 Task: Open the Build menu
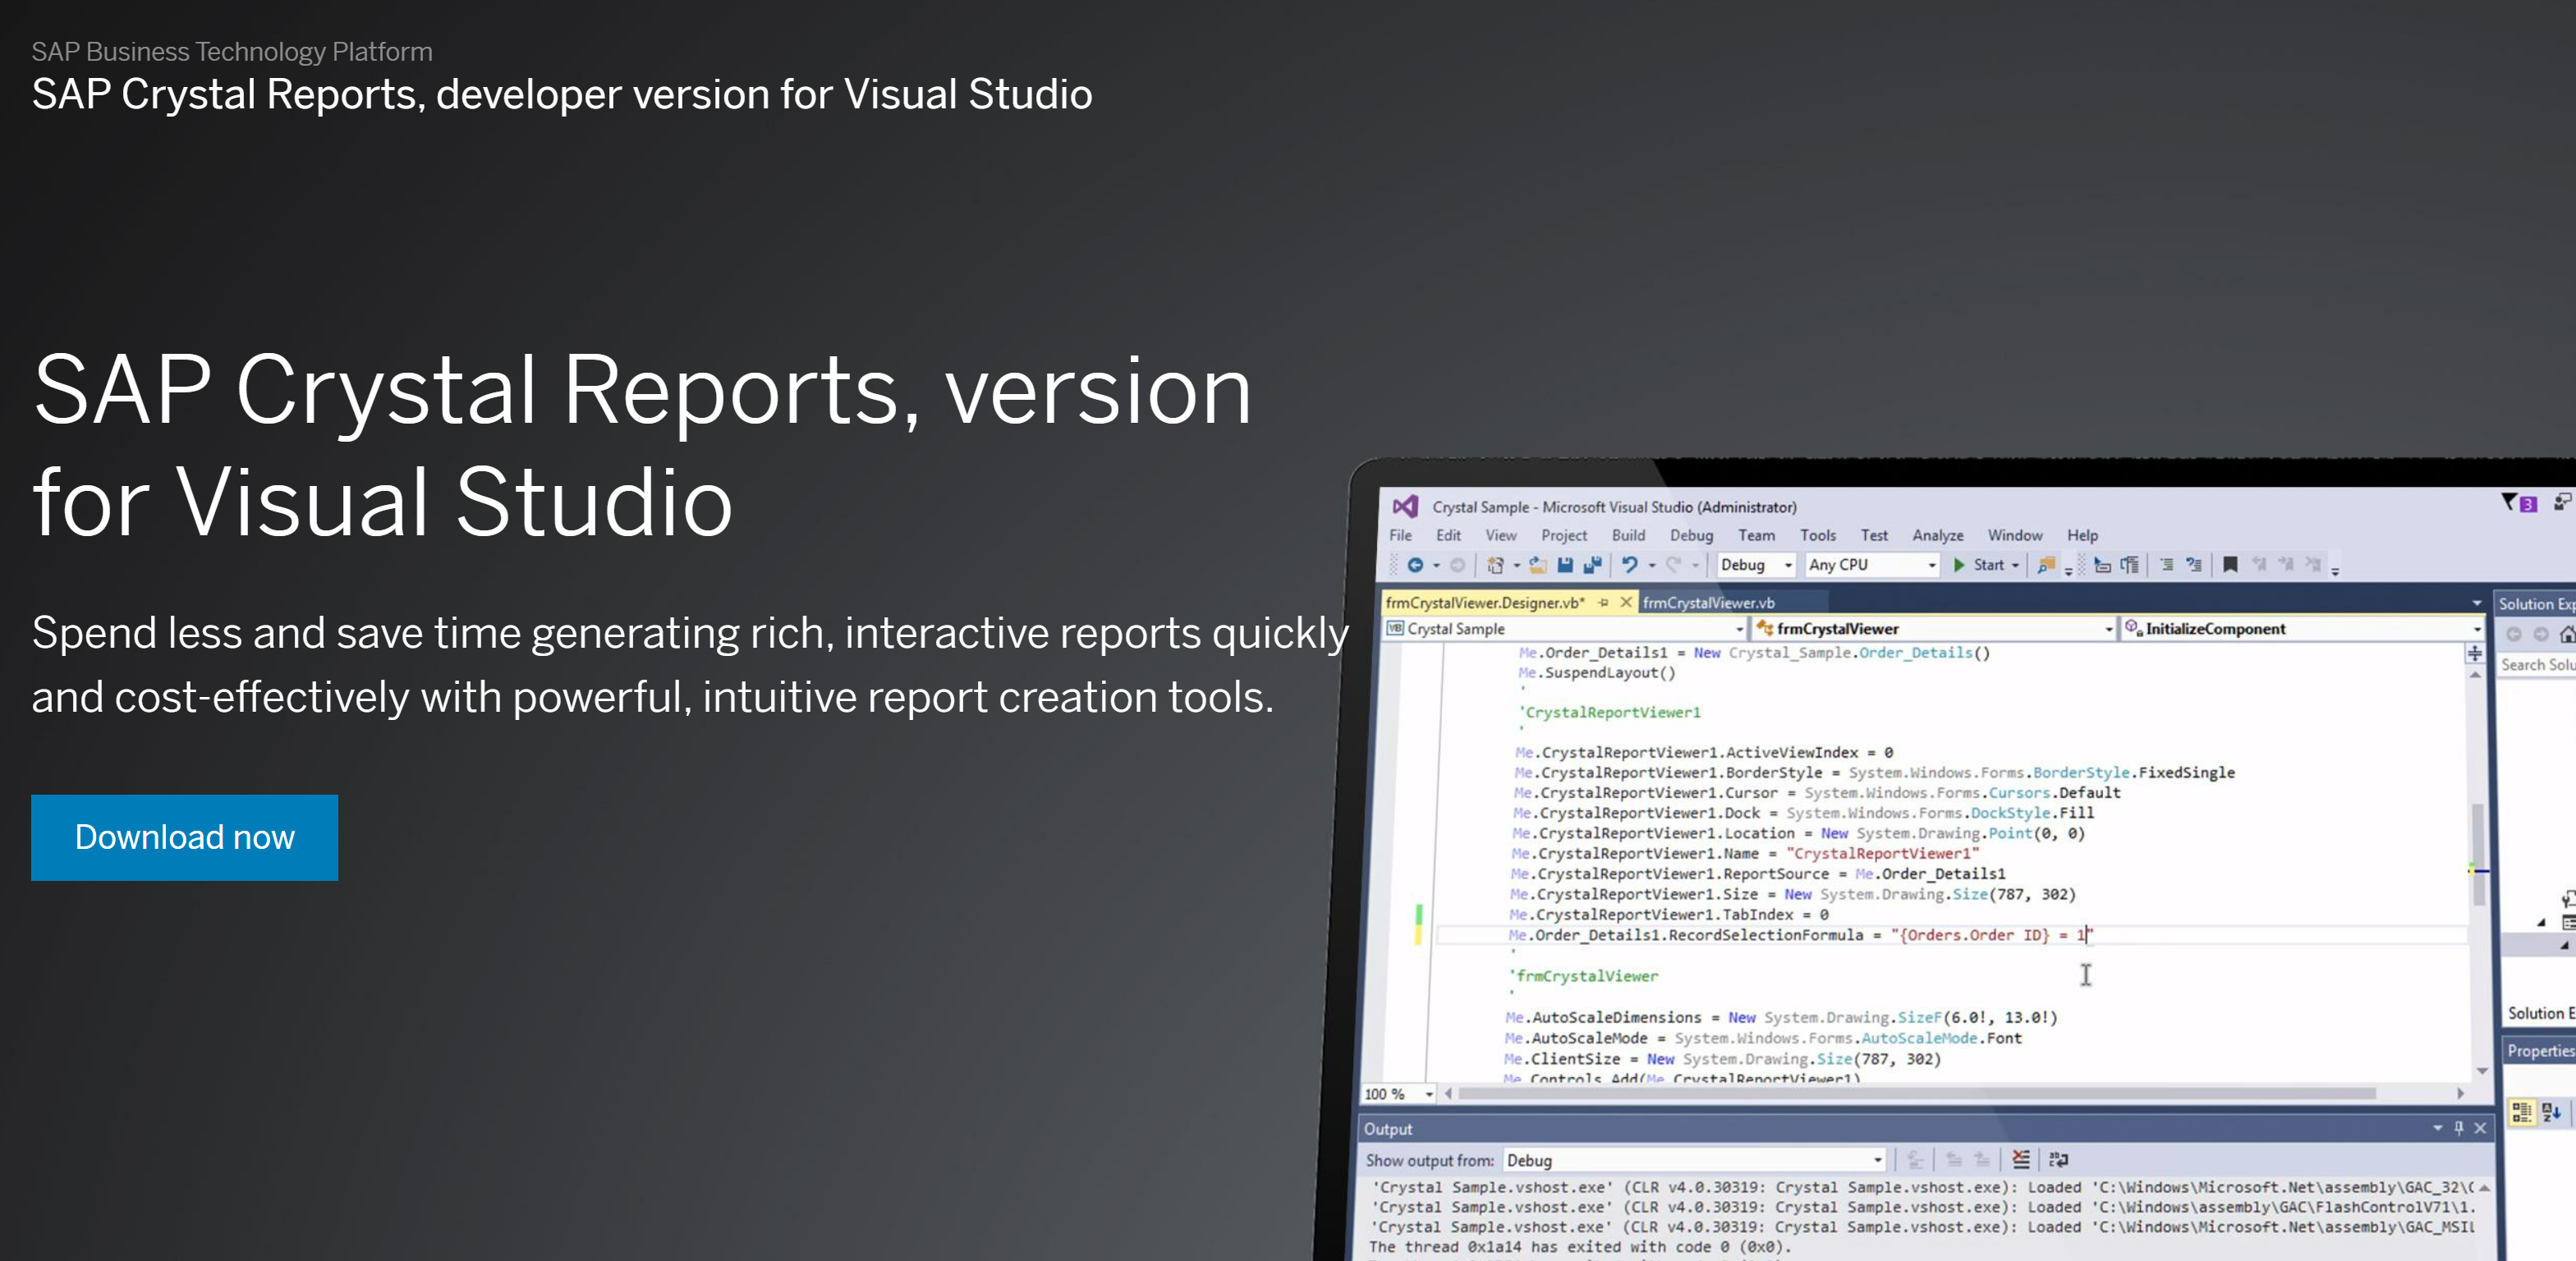click(1628, 536)
